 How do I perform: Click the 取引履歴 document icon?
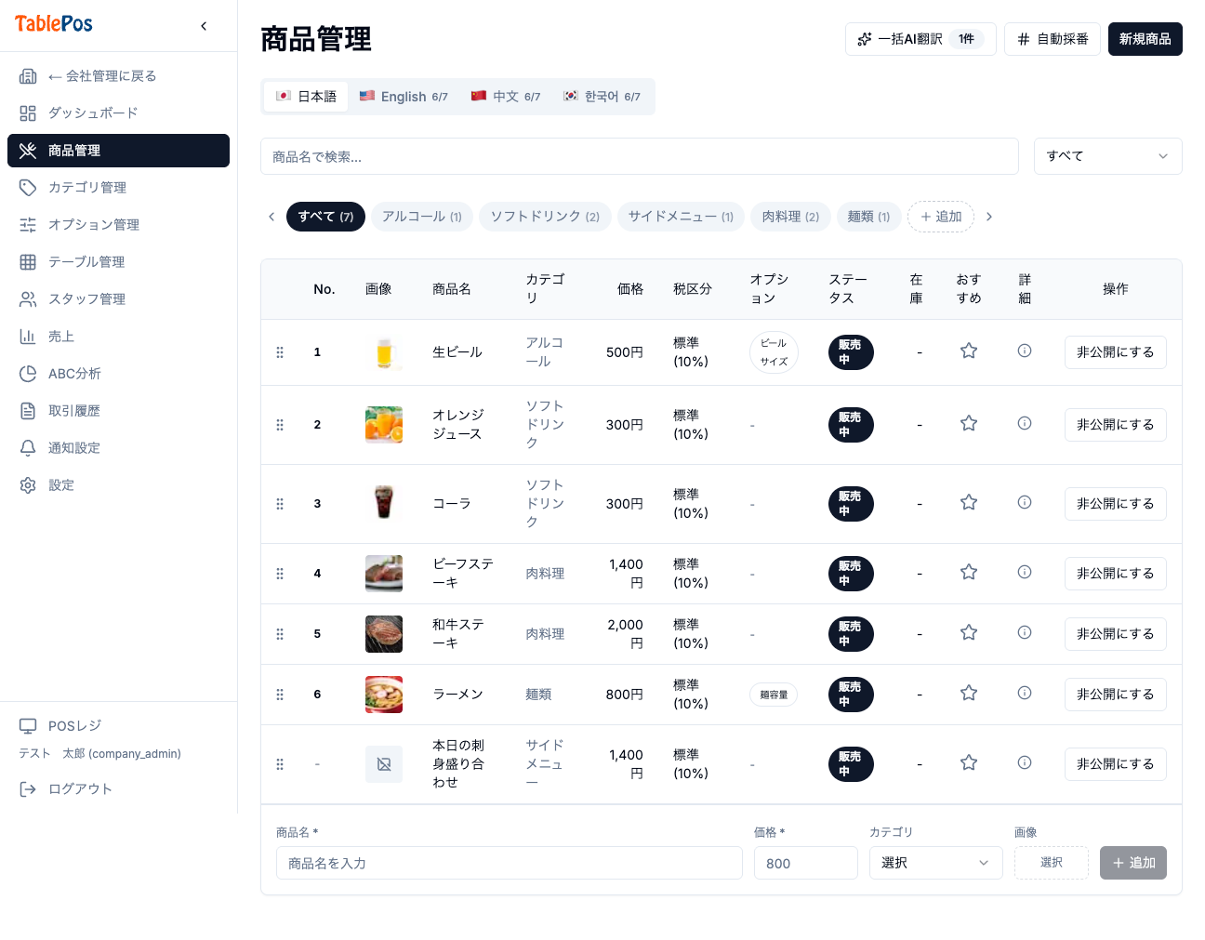[x=28, y=411]
